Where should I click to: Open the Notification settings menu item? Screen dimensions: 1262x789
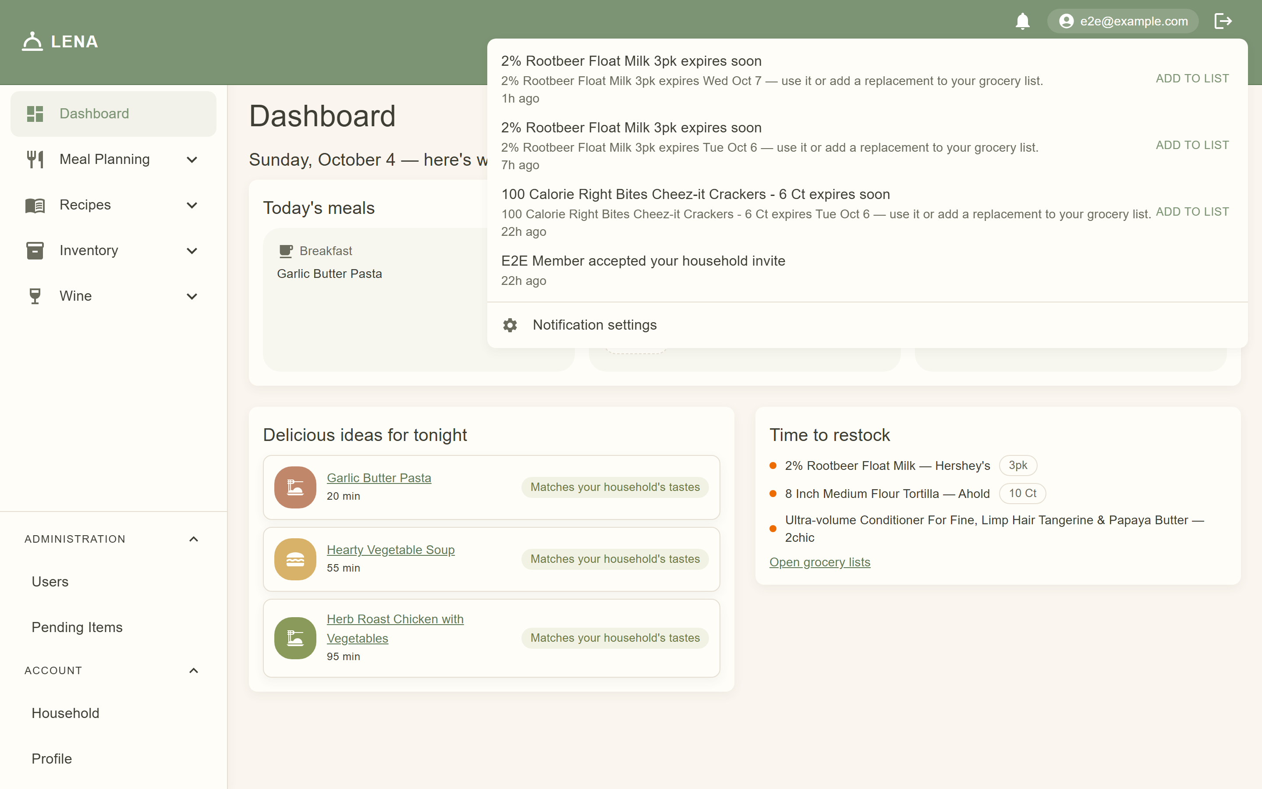pyautogui.click(x=867, y=325)
